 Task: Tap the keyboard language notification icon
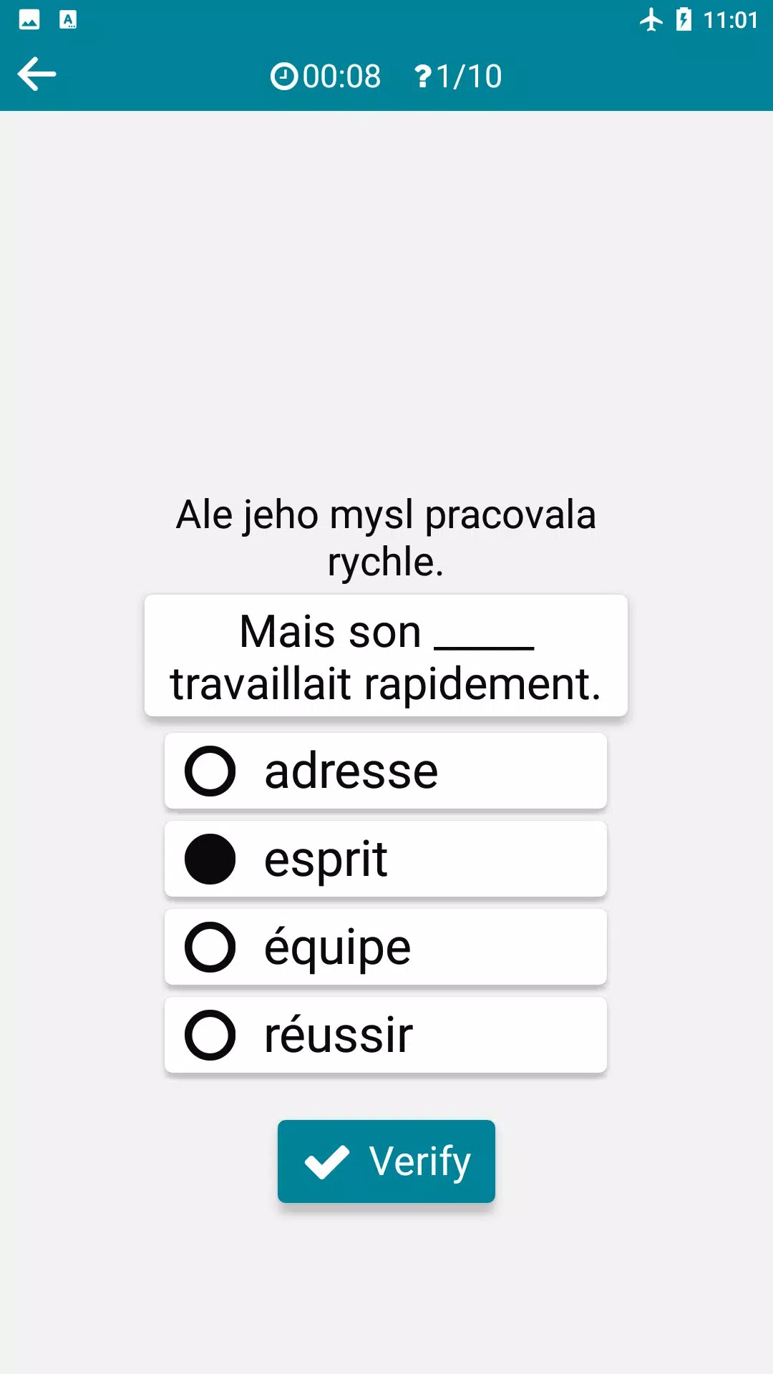pyautogui.click(x=68, y=20)
